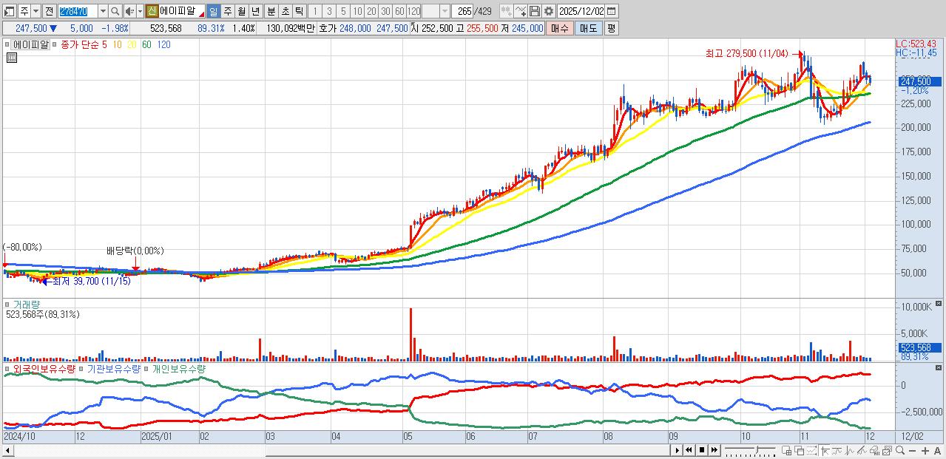Open chart settings gear icon
The image size is (946, 459).
549,11
